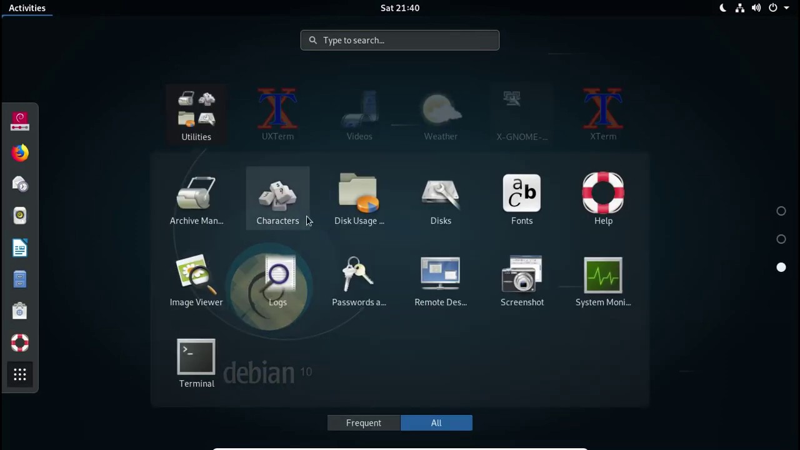Click the night light moon icon
This screenshot has height=450, width=800.
[723, 8]
